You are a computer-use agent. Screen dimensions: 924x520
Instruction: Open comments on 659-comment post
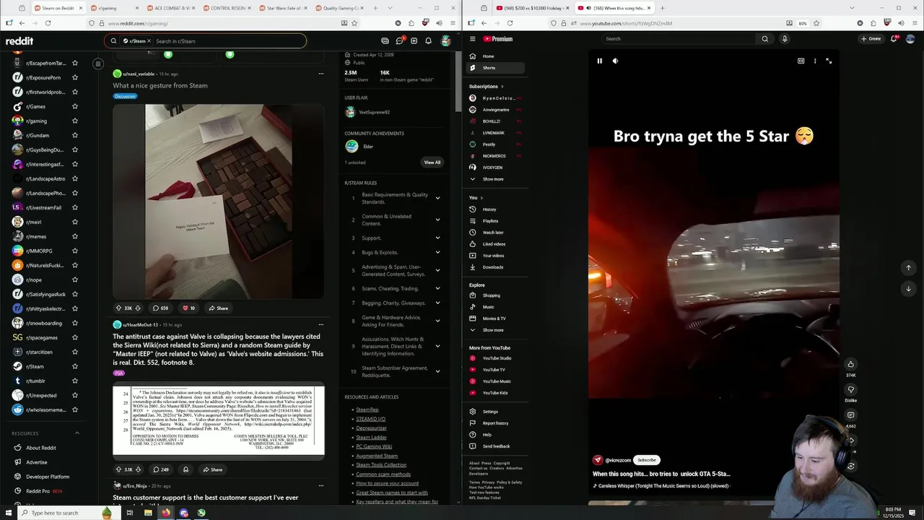point(160,308)
